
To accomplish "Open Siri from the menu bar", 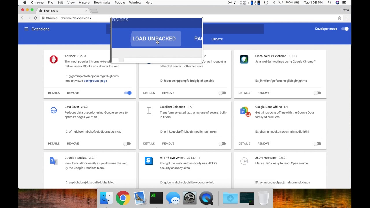I will pyautogui.click(x=337, y=3).
